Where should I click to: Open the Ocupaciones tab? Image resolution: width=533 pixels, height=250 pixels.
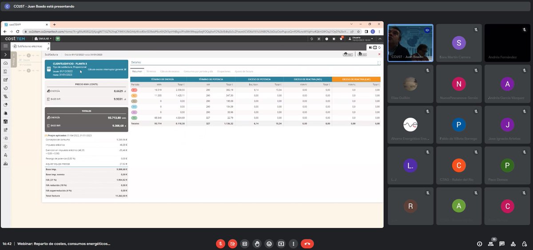click(x=223, y=71)
